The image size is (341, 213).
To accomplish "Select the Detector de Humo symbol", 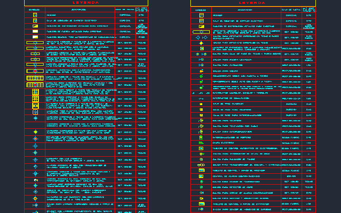I will (201, 187).
